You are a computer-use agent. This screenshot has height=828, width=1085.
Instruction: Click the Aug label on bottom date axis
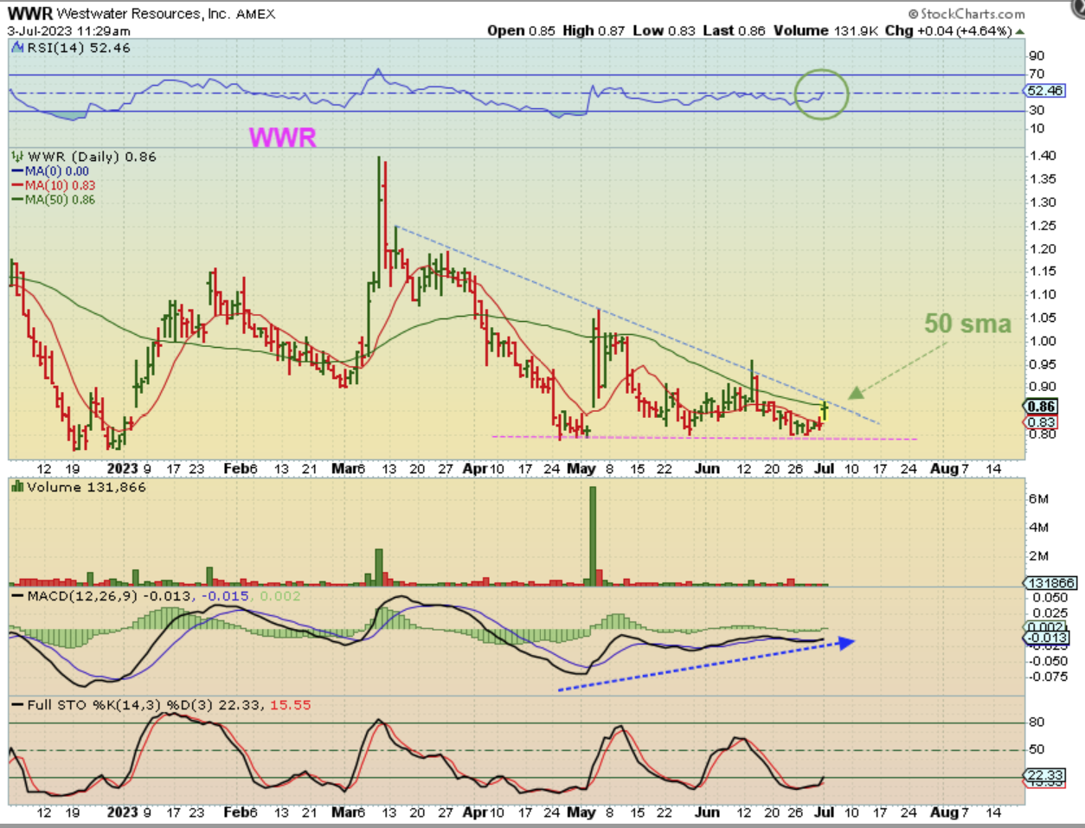tap(944, 813)
